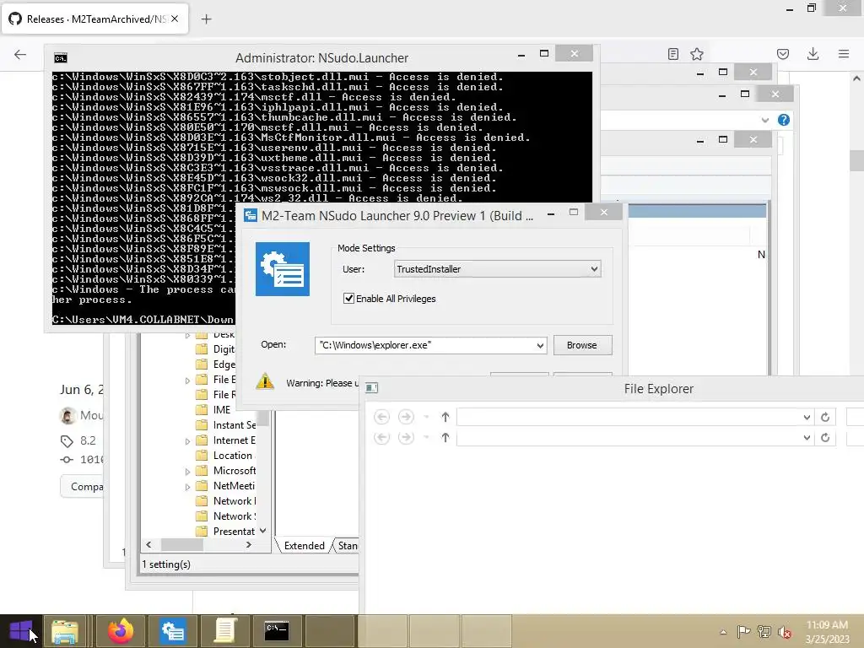Viewport: 864px width, 648px height.
Task: Click the NSudo Launcher cmd window icon
Action: (61, 58)
